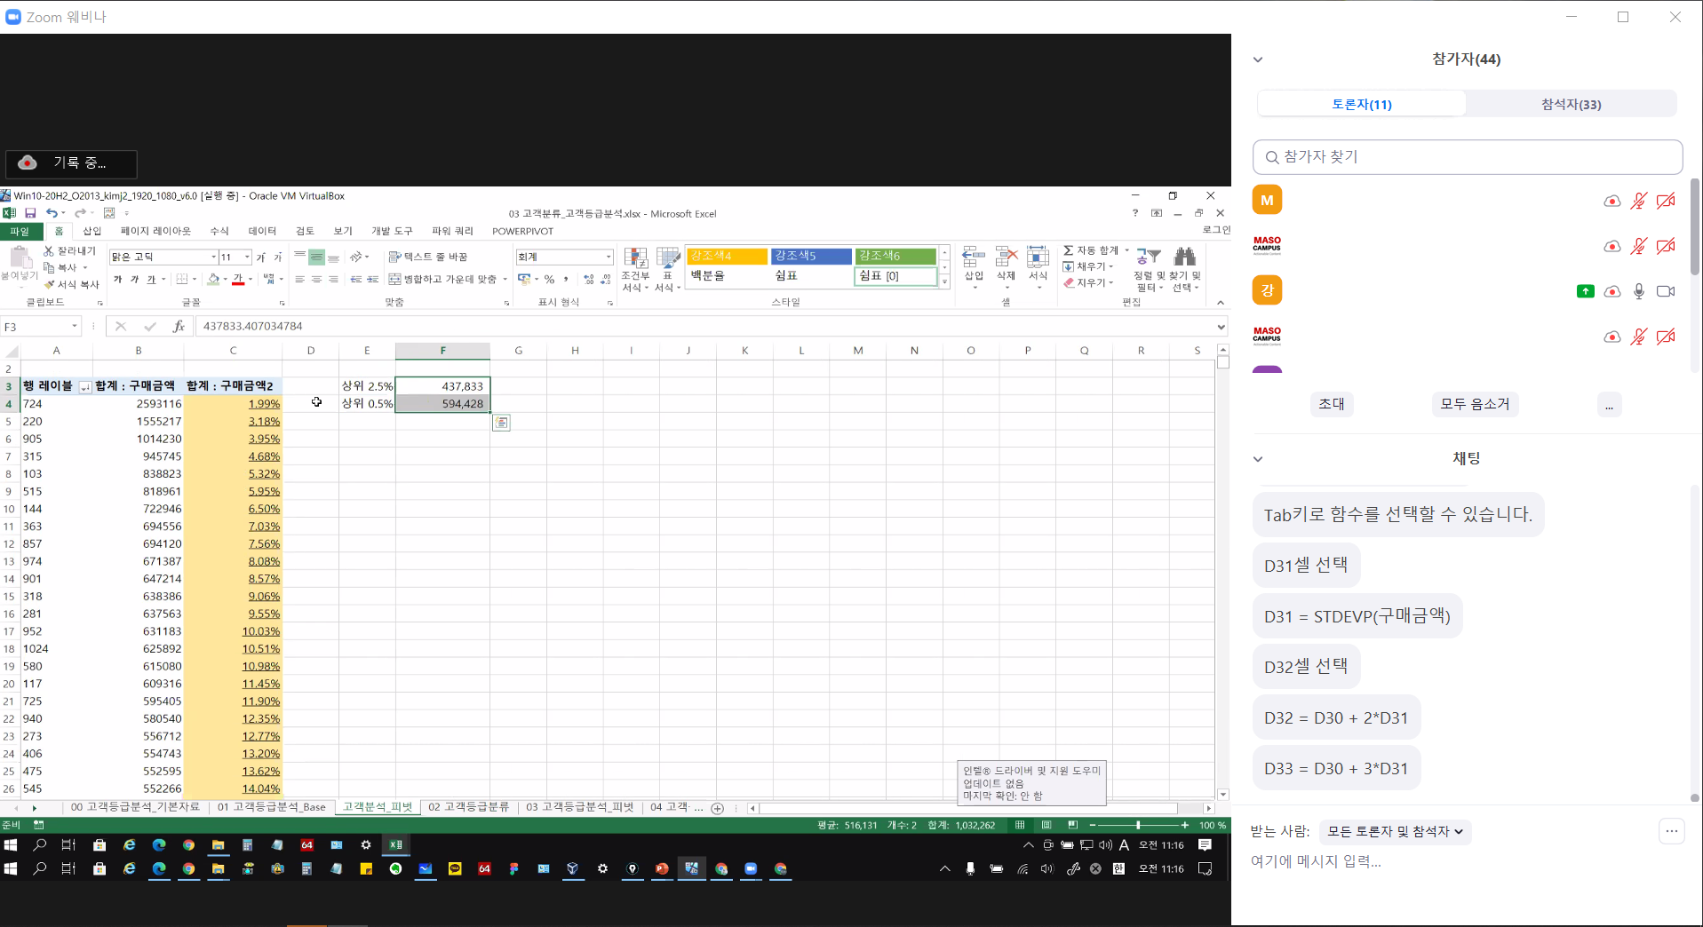Viewport: 1703px width, 927px height.
Task: Open the font name dropdown (맑은 고딕)
Action: [x=213, y=257]
